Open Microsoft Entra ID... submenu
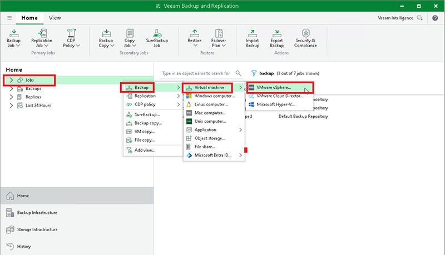This screenshot has width=445, height=255. pyautogui.click(x=214, y=155)
